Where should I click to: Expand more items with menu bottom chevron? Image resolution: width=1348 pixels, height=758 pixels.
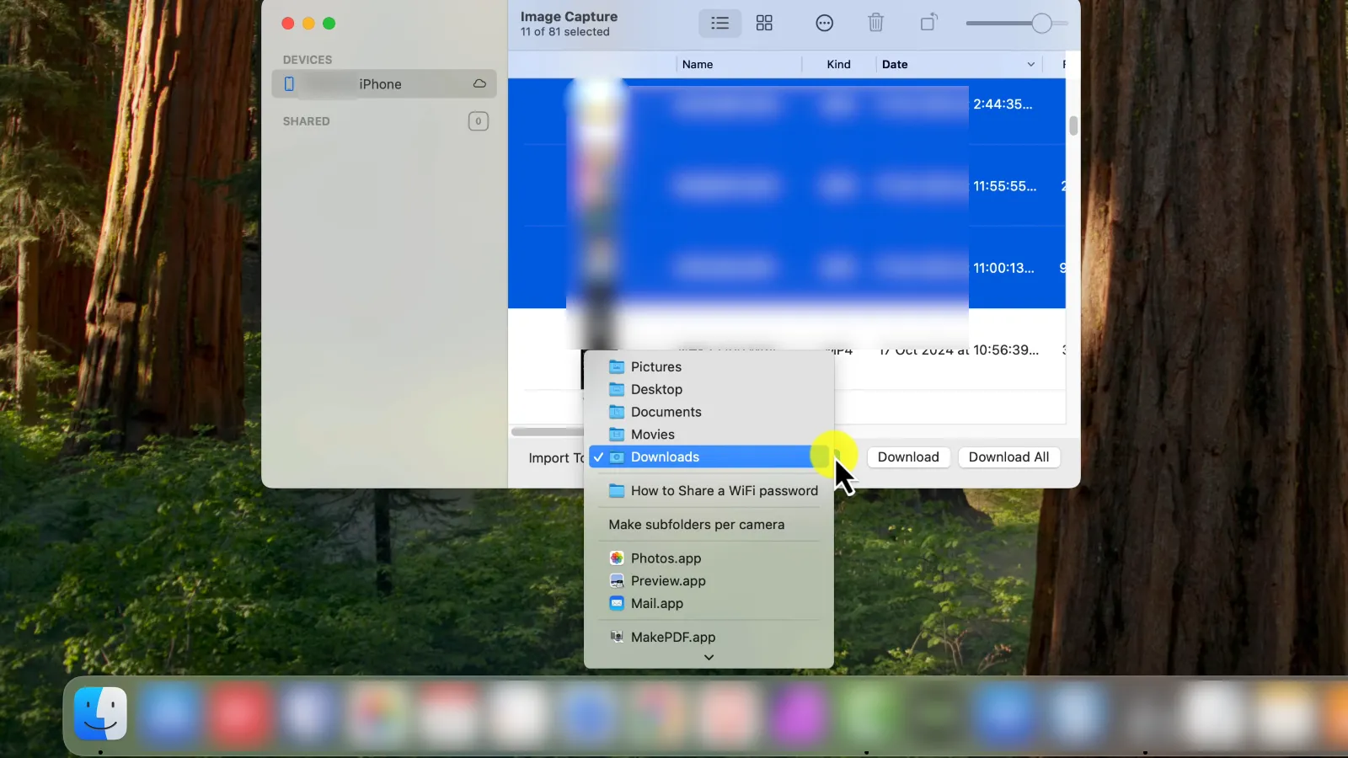click(709, 658)
